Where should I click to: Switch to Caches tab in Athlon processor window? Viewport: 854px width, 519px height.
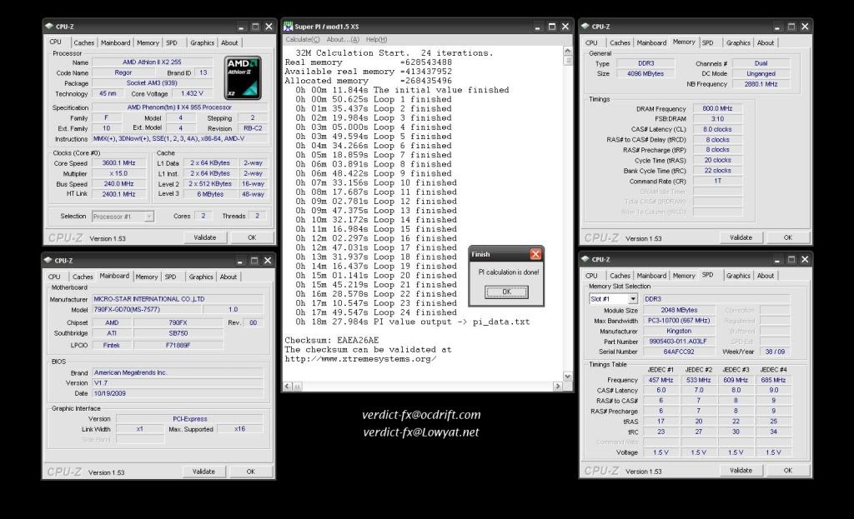click(x=83, y=42)
